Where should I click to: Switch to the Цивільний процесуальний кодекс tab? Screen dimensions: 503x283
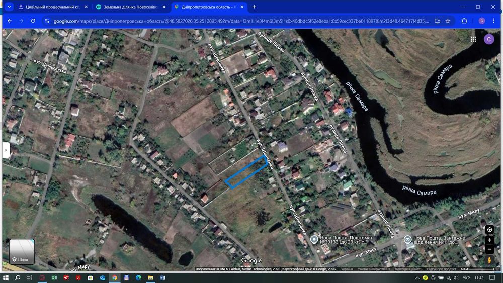click(x=53, y=7)
